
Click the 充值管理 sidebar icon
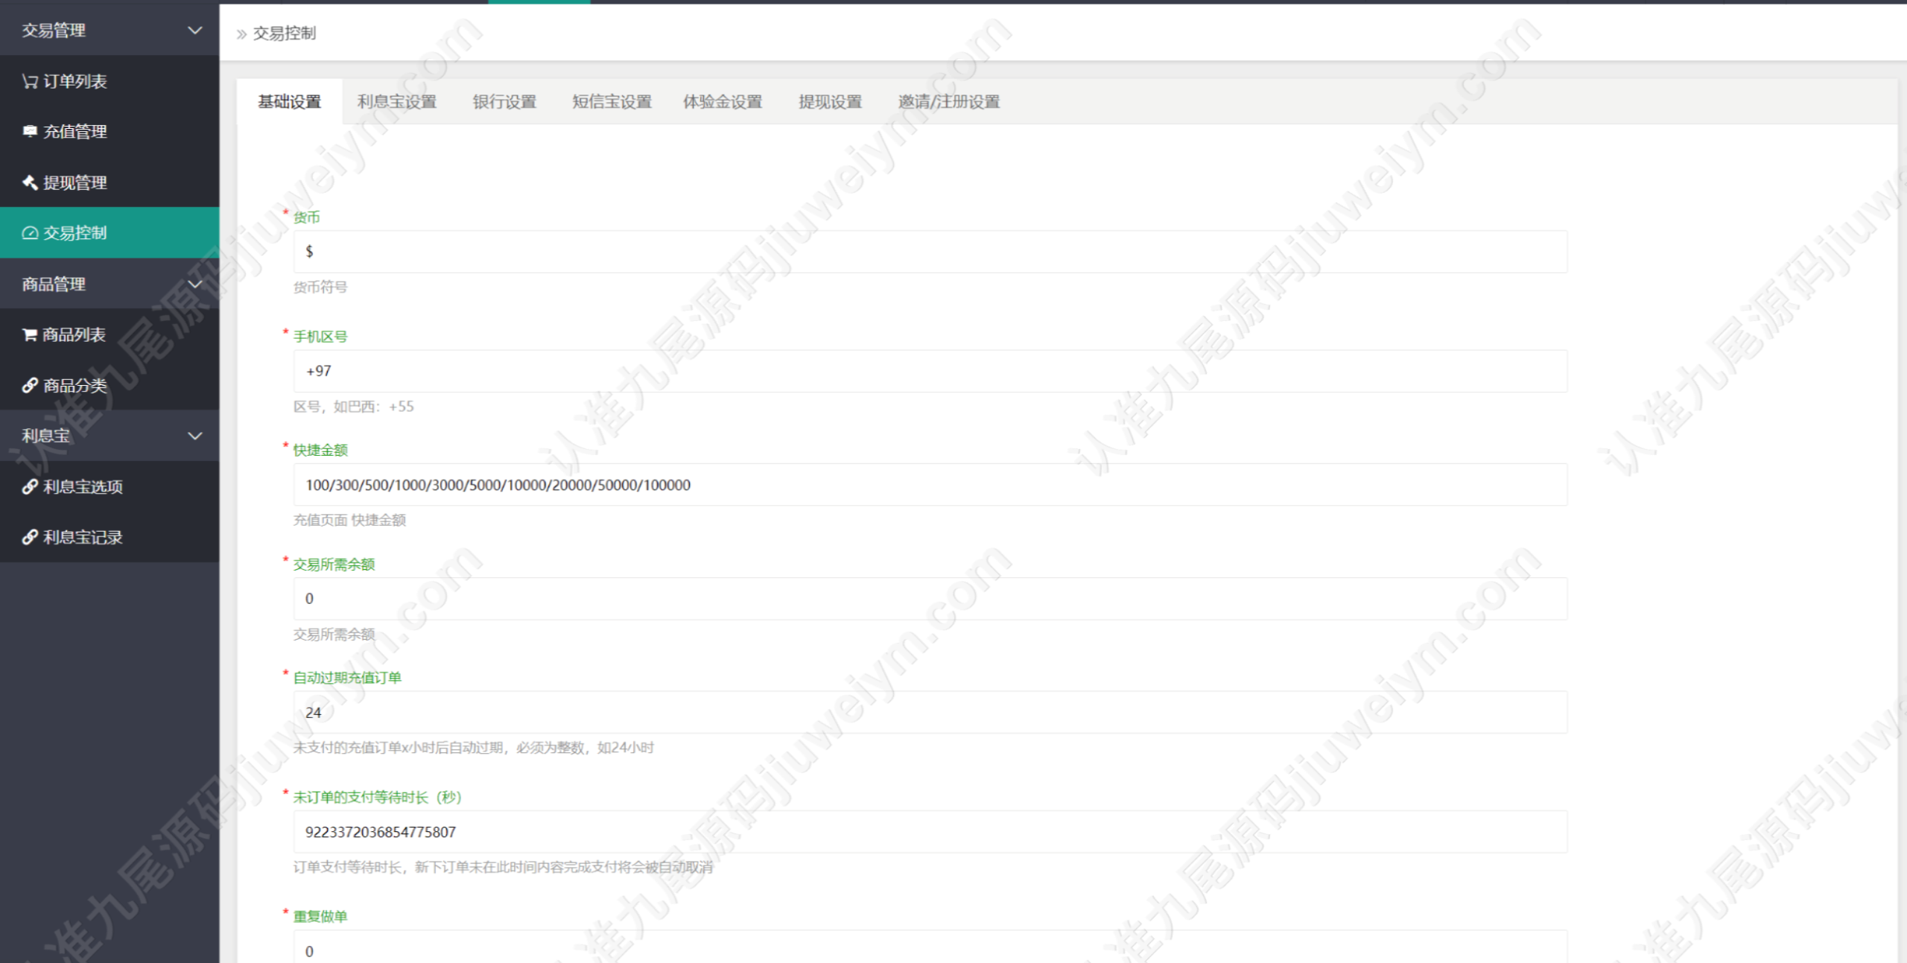coord(30,131)
